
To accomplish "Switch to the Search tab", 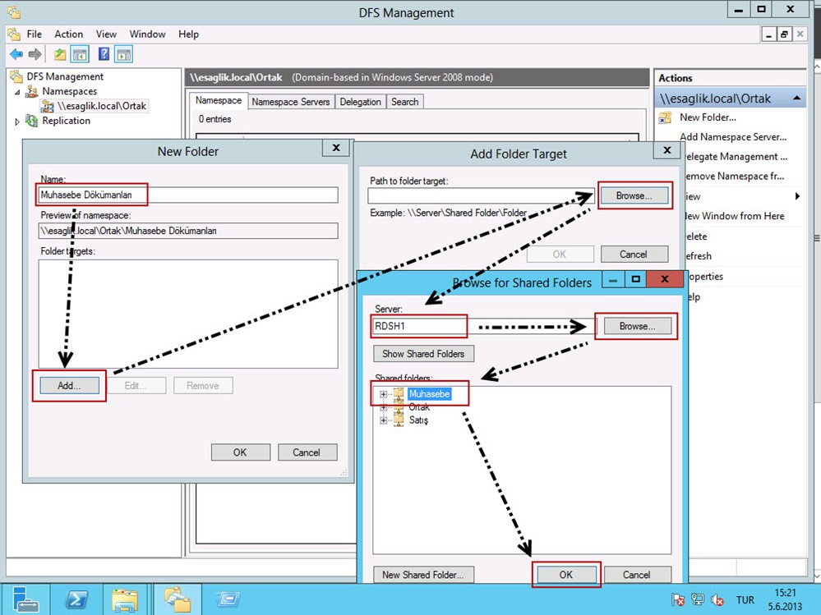I will point(404,102).
